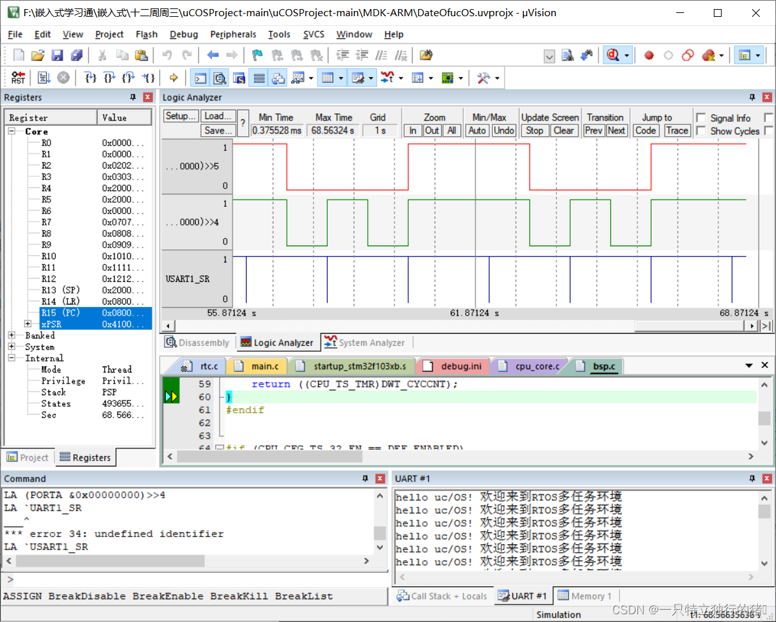776x622 pixels.
Task: Click the Min/Max Auto button
Action: click(477, 130)
